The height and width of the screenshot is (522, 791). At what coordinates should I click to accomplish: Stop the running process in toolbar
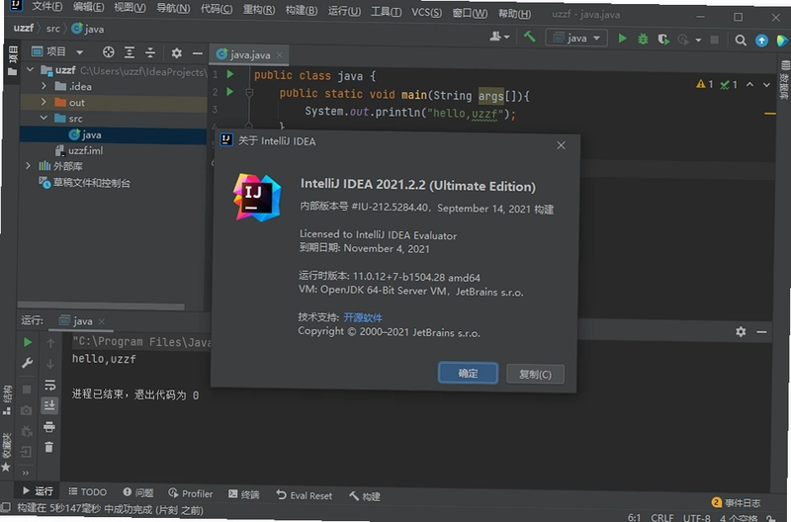[x=714, y=40]
